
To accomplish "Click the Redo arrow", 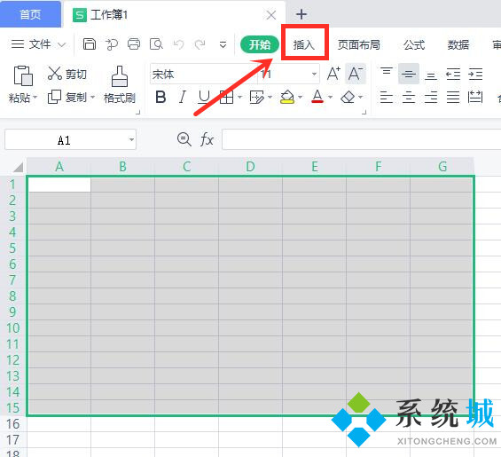I will (x=200, y=44).
